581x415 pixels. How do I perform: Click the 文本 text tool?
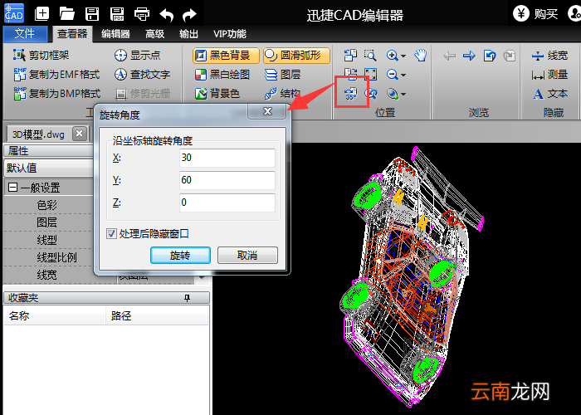coord(550,93)
